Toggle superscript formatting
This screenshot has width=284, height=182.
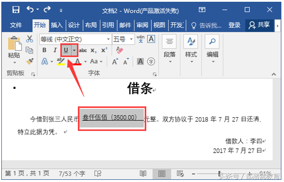104,50
